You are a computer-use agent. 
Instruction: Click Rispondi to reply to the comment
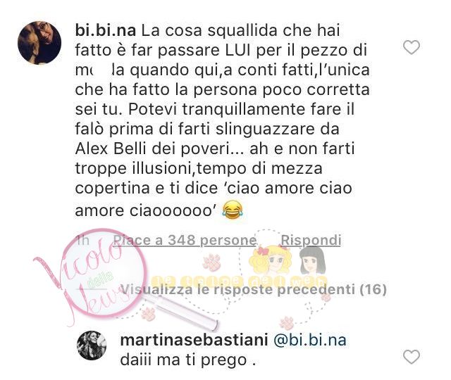[311, 240]
